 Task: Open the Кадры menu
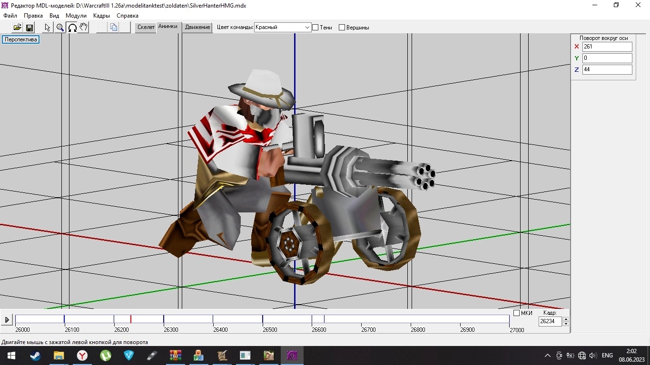coord(101,16)
